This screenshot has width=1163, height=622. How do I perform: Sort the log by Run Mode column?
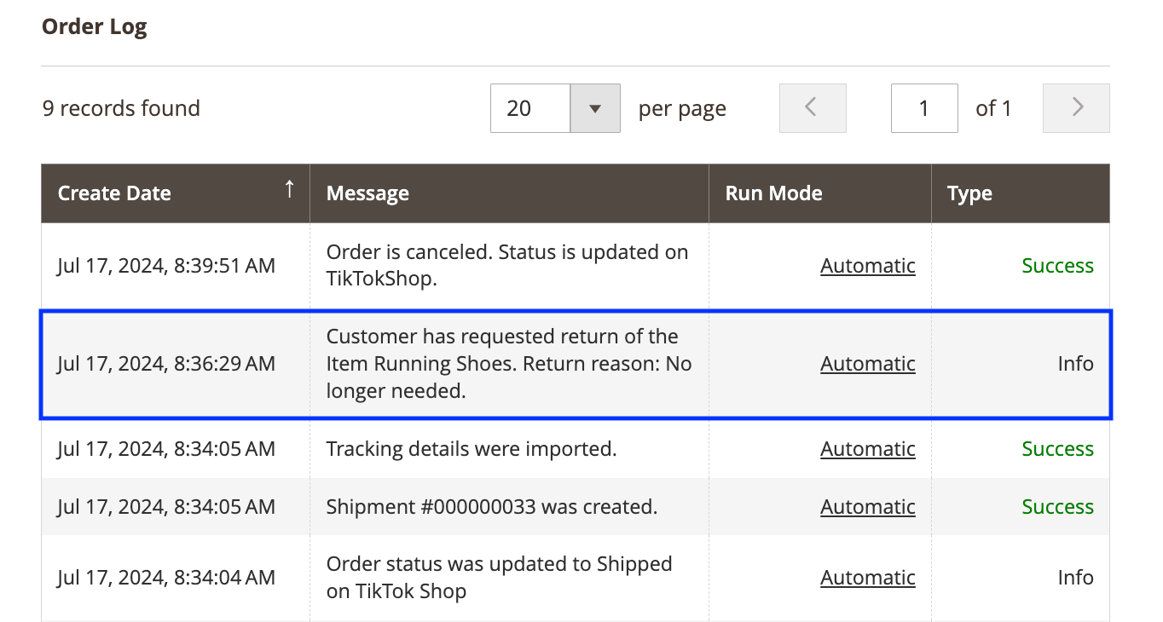(772, 193)
